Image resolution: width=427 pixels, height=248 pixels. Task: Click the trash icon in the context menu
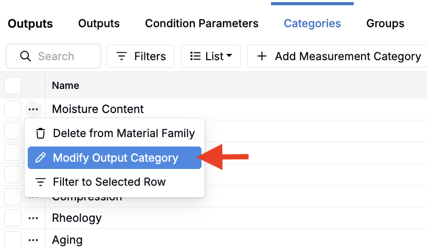pos(40,133)
